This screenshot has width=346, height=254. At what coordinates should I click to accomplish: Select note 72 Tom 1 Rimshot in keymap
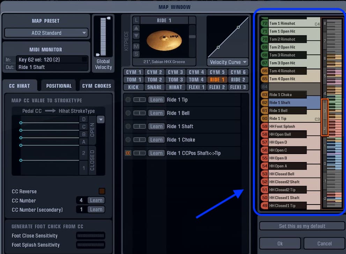point(290,23)
